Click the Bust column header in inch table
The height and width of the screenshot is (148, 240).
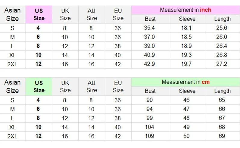pyautogui.click(x=150, y=19)
